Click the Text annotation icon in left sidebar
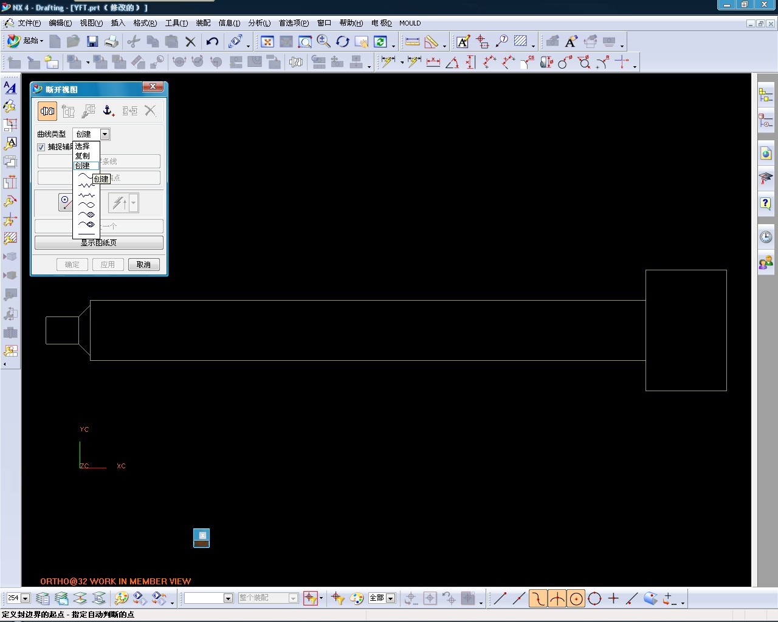The image size is (778, 622). click(10, 87)
